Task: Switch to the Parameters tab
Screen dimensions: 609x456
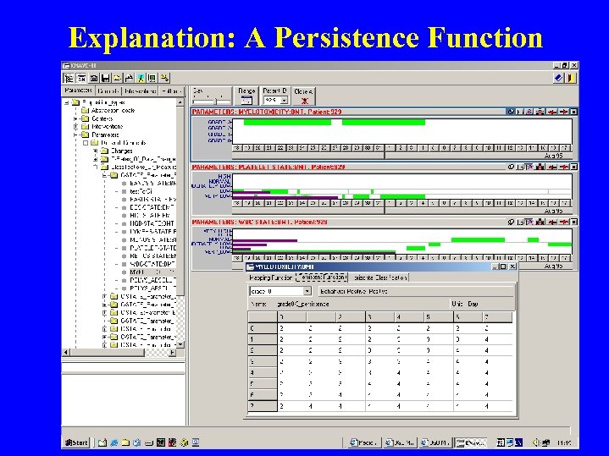Action: (x=78, y=91)
